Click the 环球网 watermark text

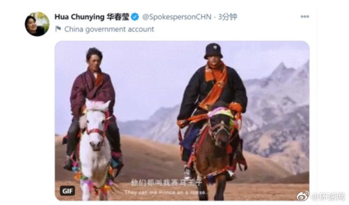point(327,196)
